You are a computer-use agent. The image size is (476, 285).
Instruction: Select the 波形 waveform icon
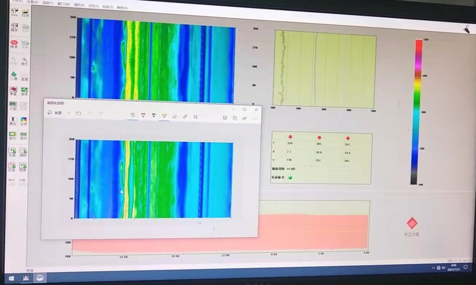[x=24, y=91]
